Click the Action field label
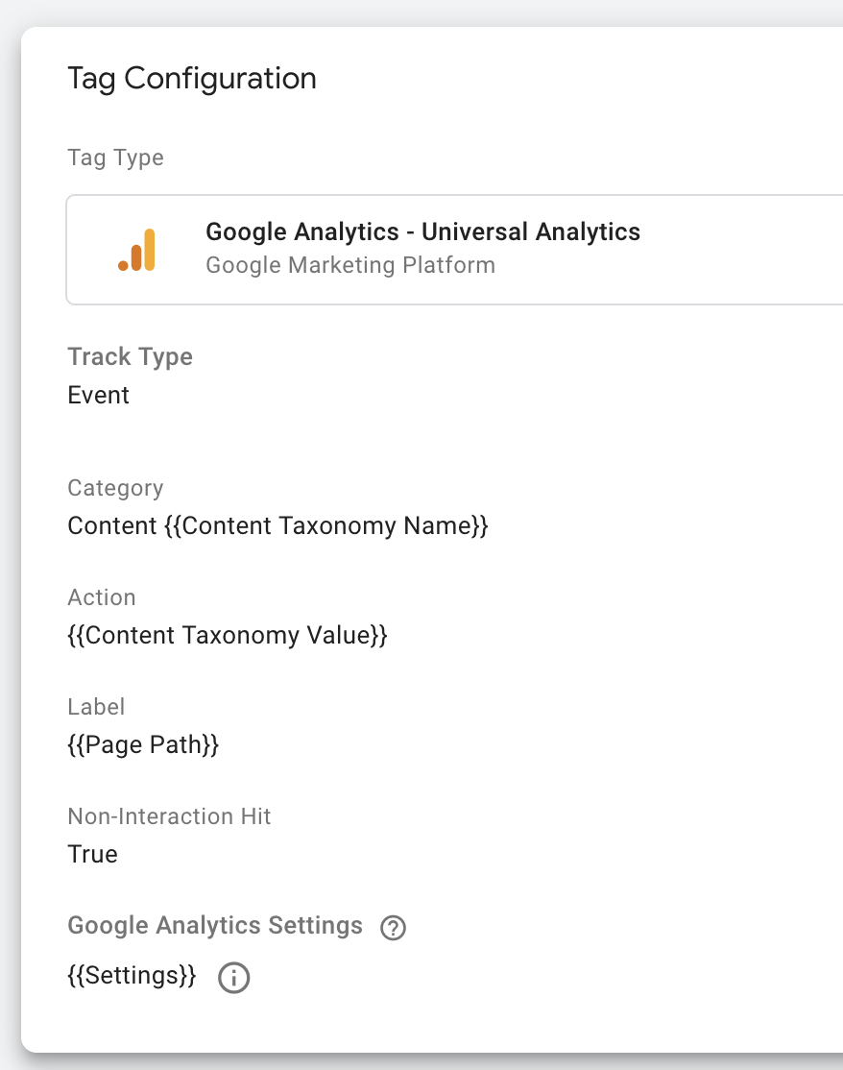 [102, 597]
